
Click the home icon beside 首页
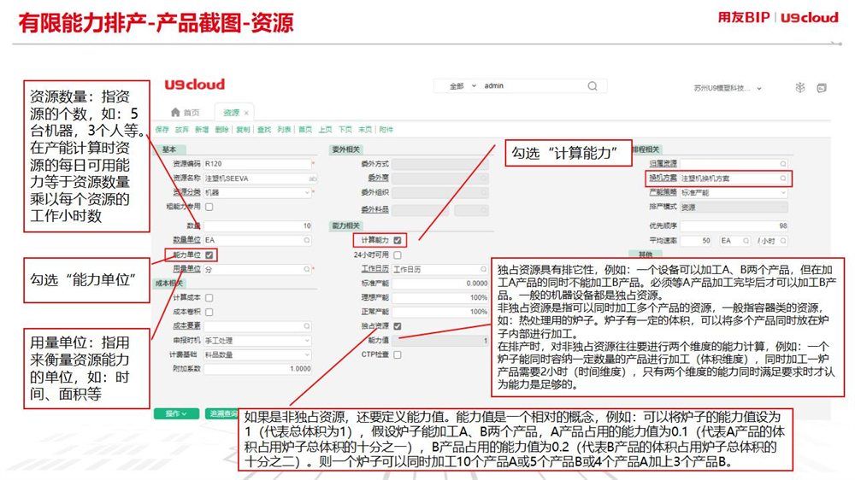175,112
